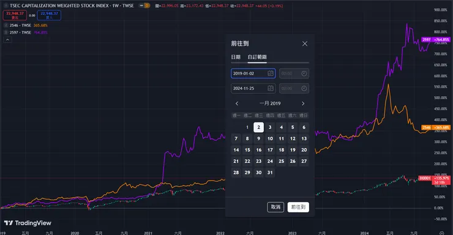The image size is (453, 235).
Task: Click the 2023 time axis label
Action: click(x=292, y=233)
